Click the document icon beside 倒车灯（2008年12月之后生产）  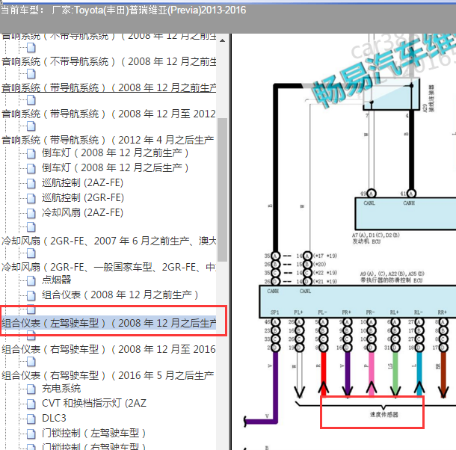pyautogui.click(x=31, y=168)
